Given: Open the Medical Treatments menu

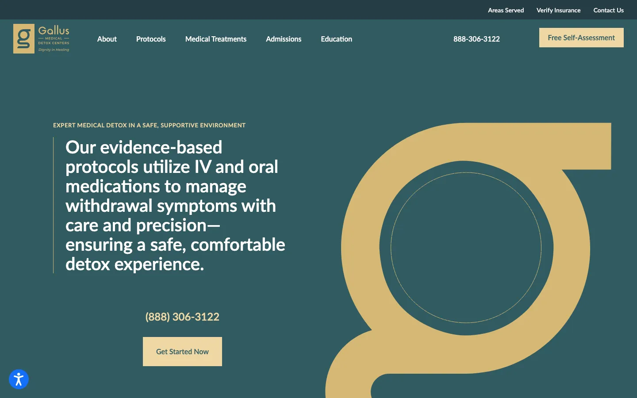Looking at the screenshot, I should [x=216, y=39].
